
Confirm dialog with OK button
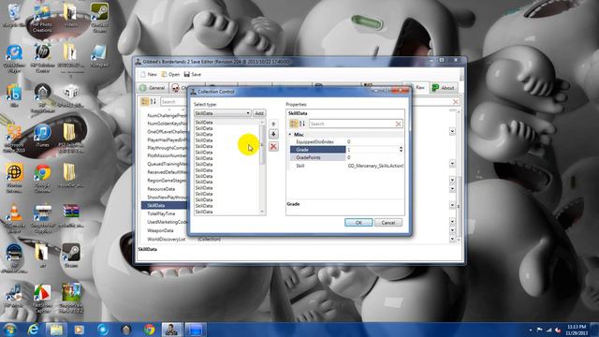[x=358, y=223]
